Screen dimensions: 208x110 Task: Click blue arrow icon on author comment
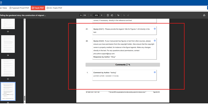point(155,72)
